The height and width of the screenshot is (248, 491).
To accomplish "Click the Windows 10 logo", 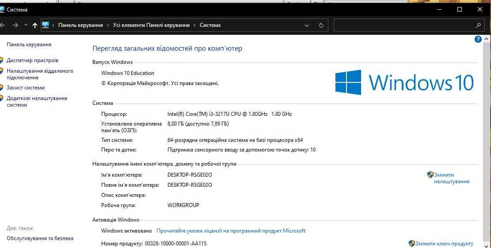I will tap(404, 82).
